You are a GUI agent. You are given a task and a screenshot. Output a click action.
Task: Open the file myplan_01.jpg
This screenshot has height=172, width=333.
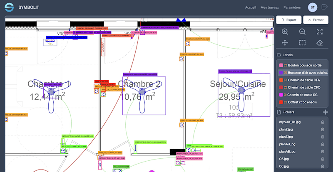click(x=290, y=122)
